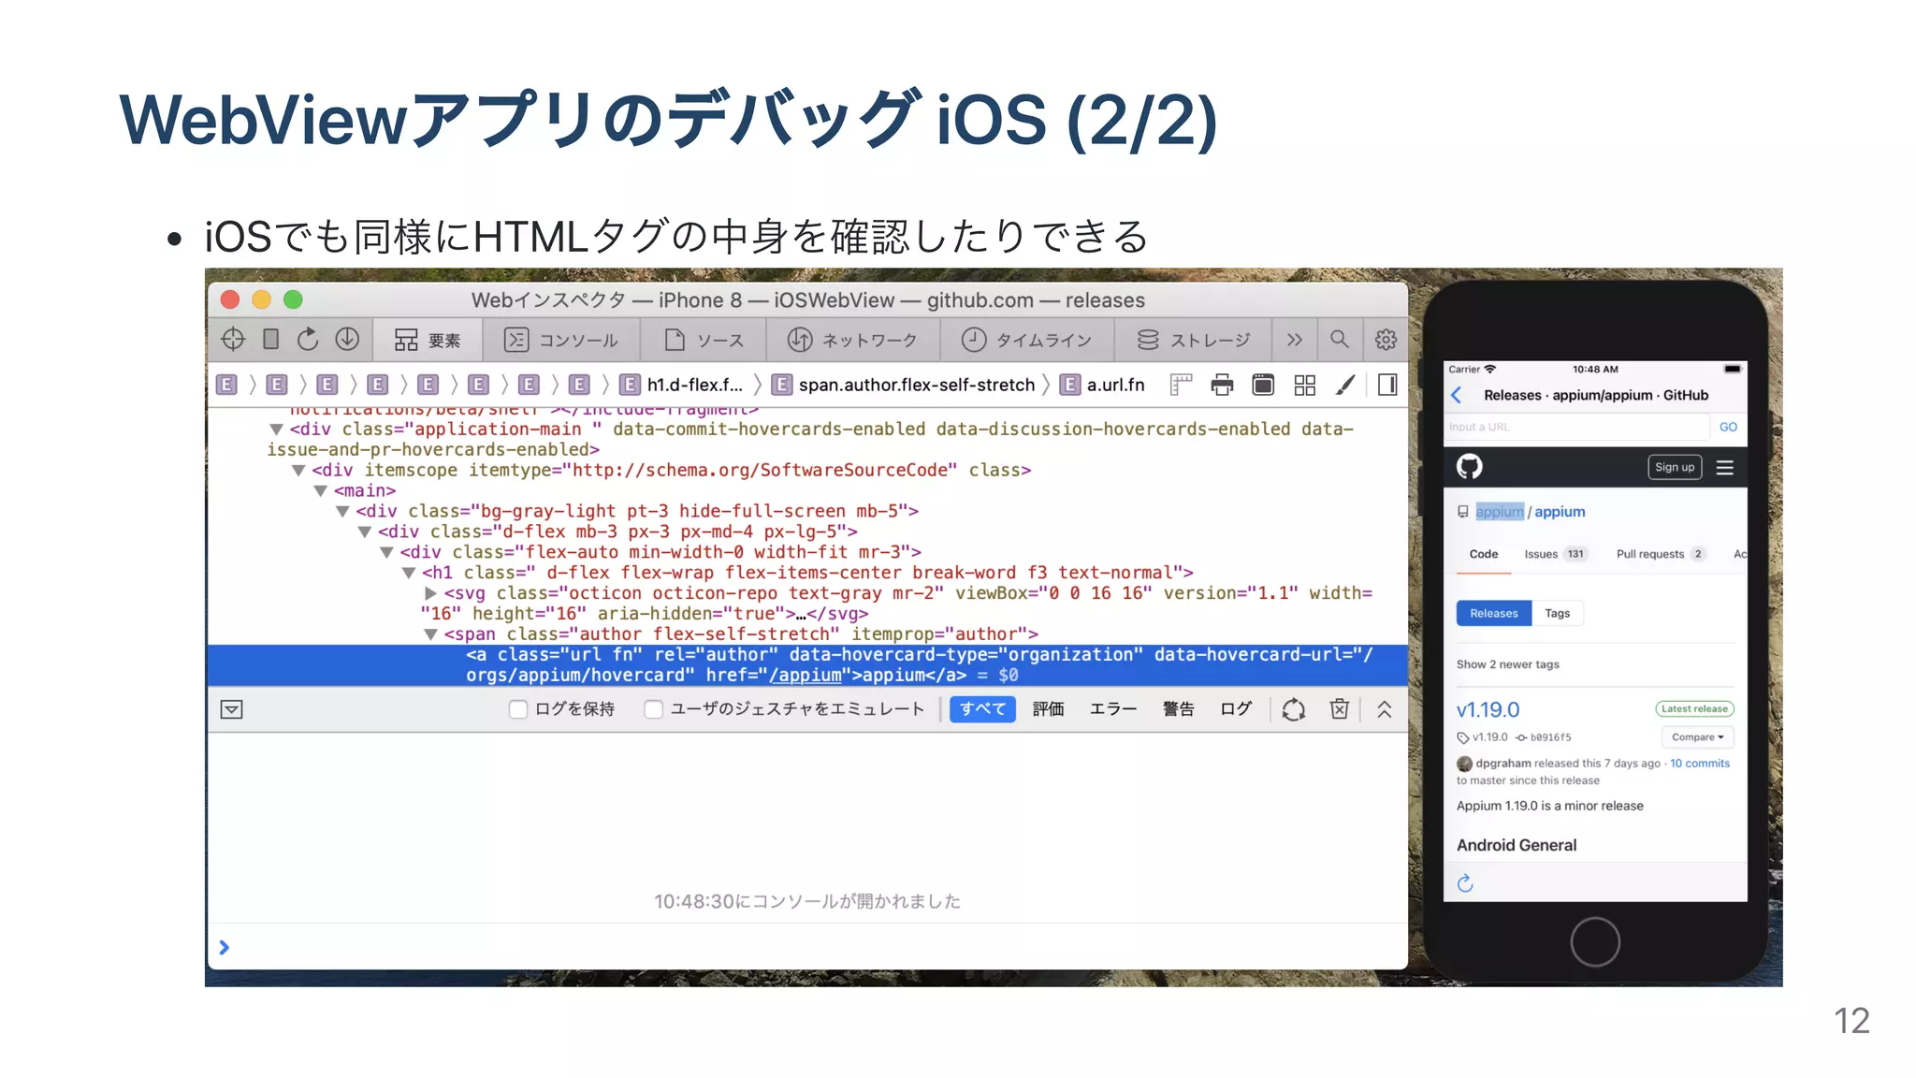This screenshot has width=1916, height=1078.
Task: Collapse the main element node
Action: coord(320,491)
